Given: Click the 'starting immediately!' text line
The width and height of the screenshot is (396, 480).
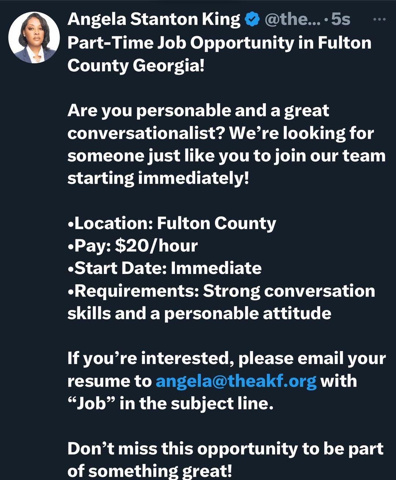Looking at the screenshot, I should tap(158, 178).
